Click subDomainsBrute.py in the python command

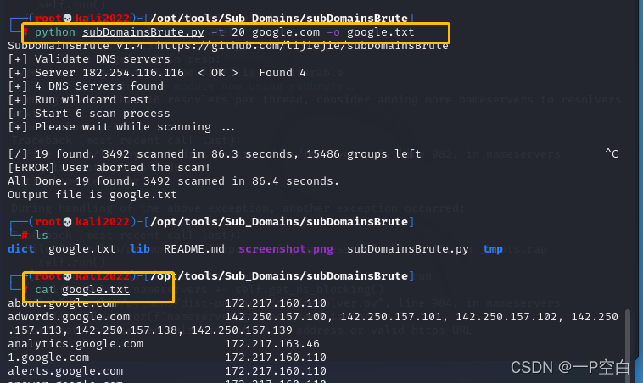pyautogui.click(x=143, y=32)
